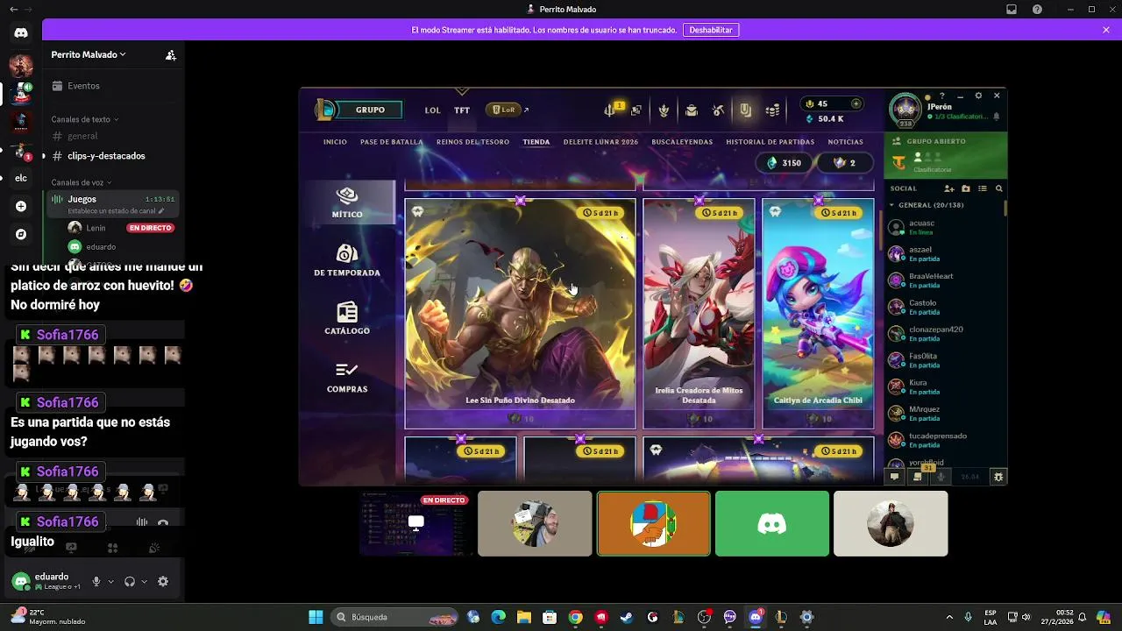The width and height of the screenshot is (1122, 631).
Task: Open the collection backpack icon
Action: [x=692, y=110]
